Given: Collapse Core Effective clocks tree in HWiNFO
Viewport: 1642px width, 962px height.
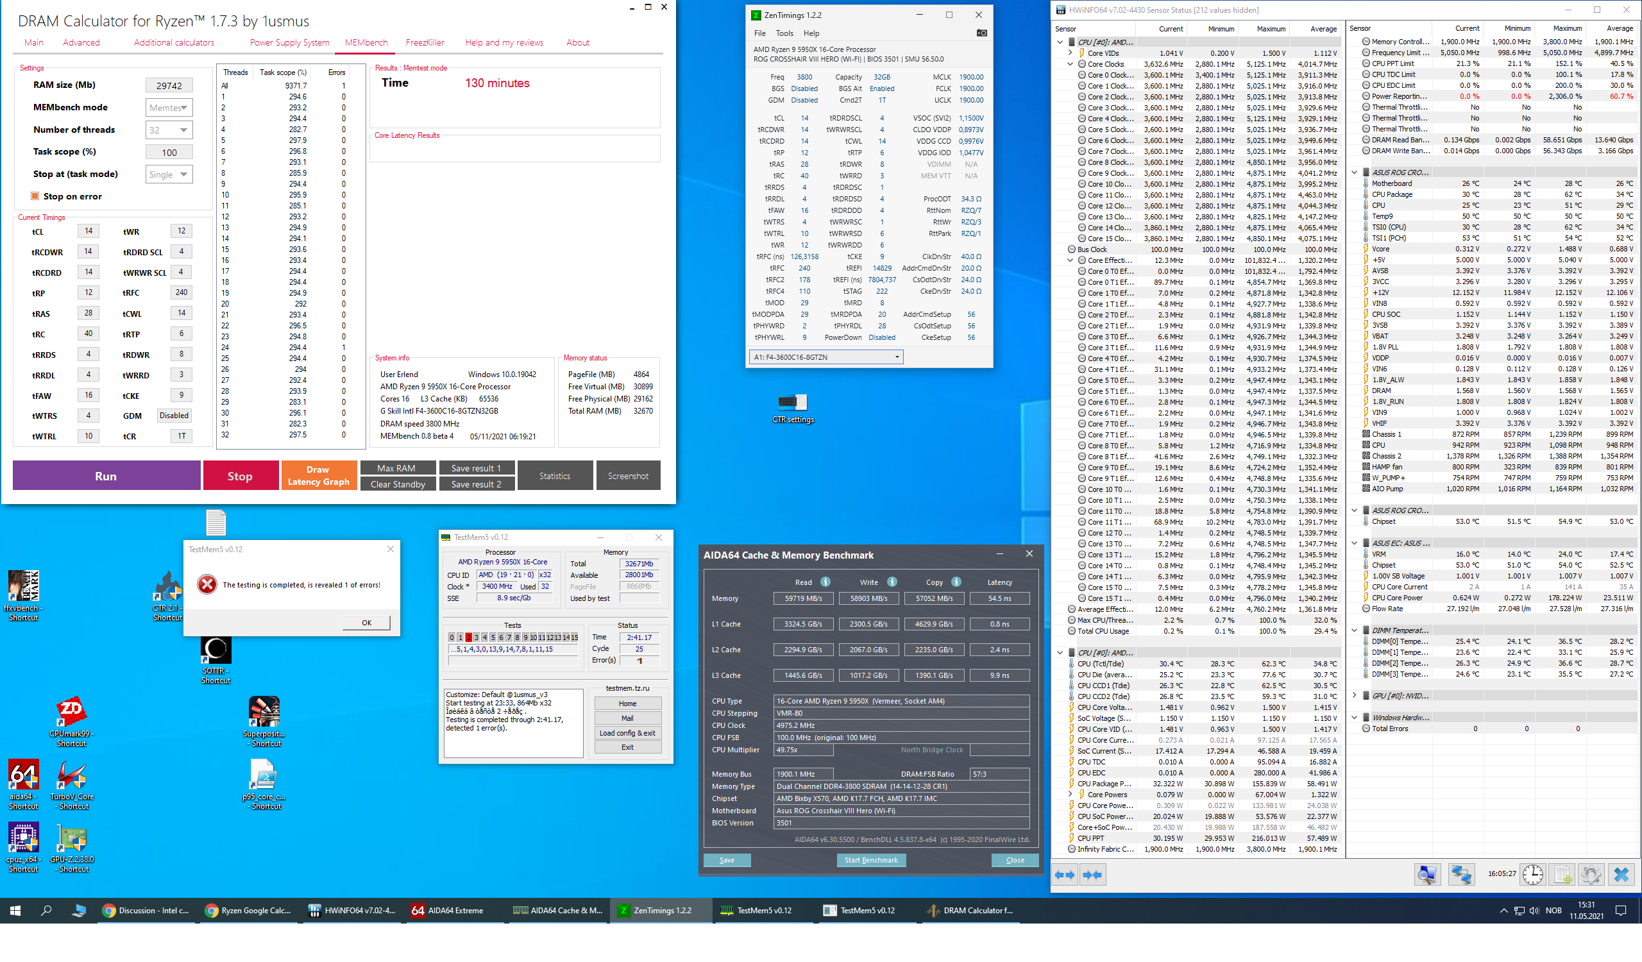Looking at the screenshot, I should pyautogui.click(x=1070, y=260).
